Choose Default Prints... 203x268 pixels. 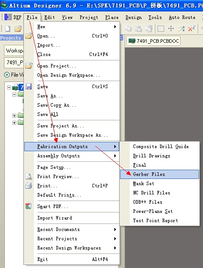[71, 195]
